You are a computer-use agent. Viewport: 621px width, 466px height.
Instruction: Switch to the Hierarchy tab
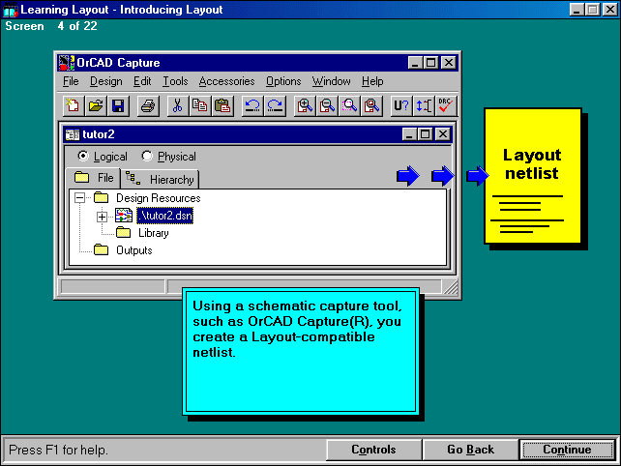pos(161,179)
